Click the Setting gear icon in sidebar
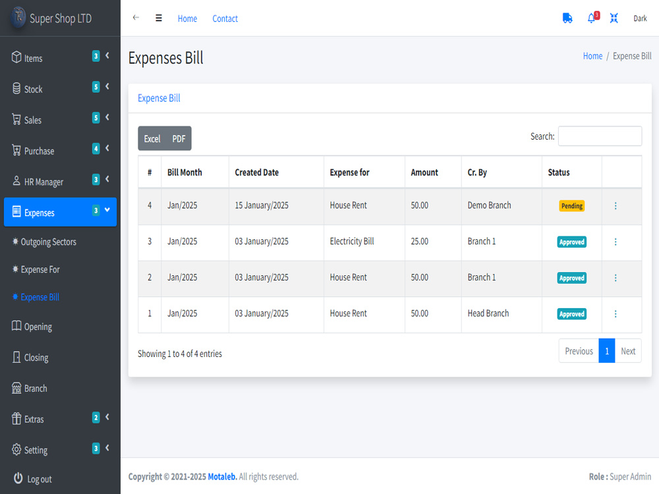659x494 pixels. coord(16,449)
